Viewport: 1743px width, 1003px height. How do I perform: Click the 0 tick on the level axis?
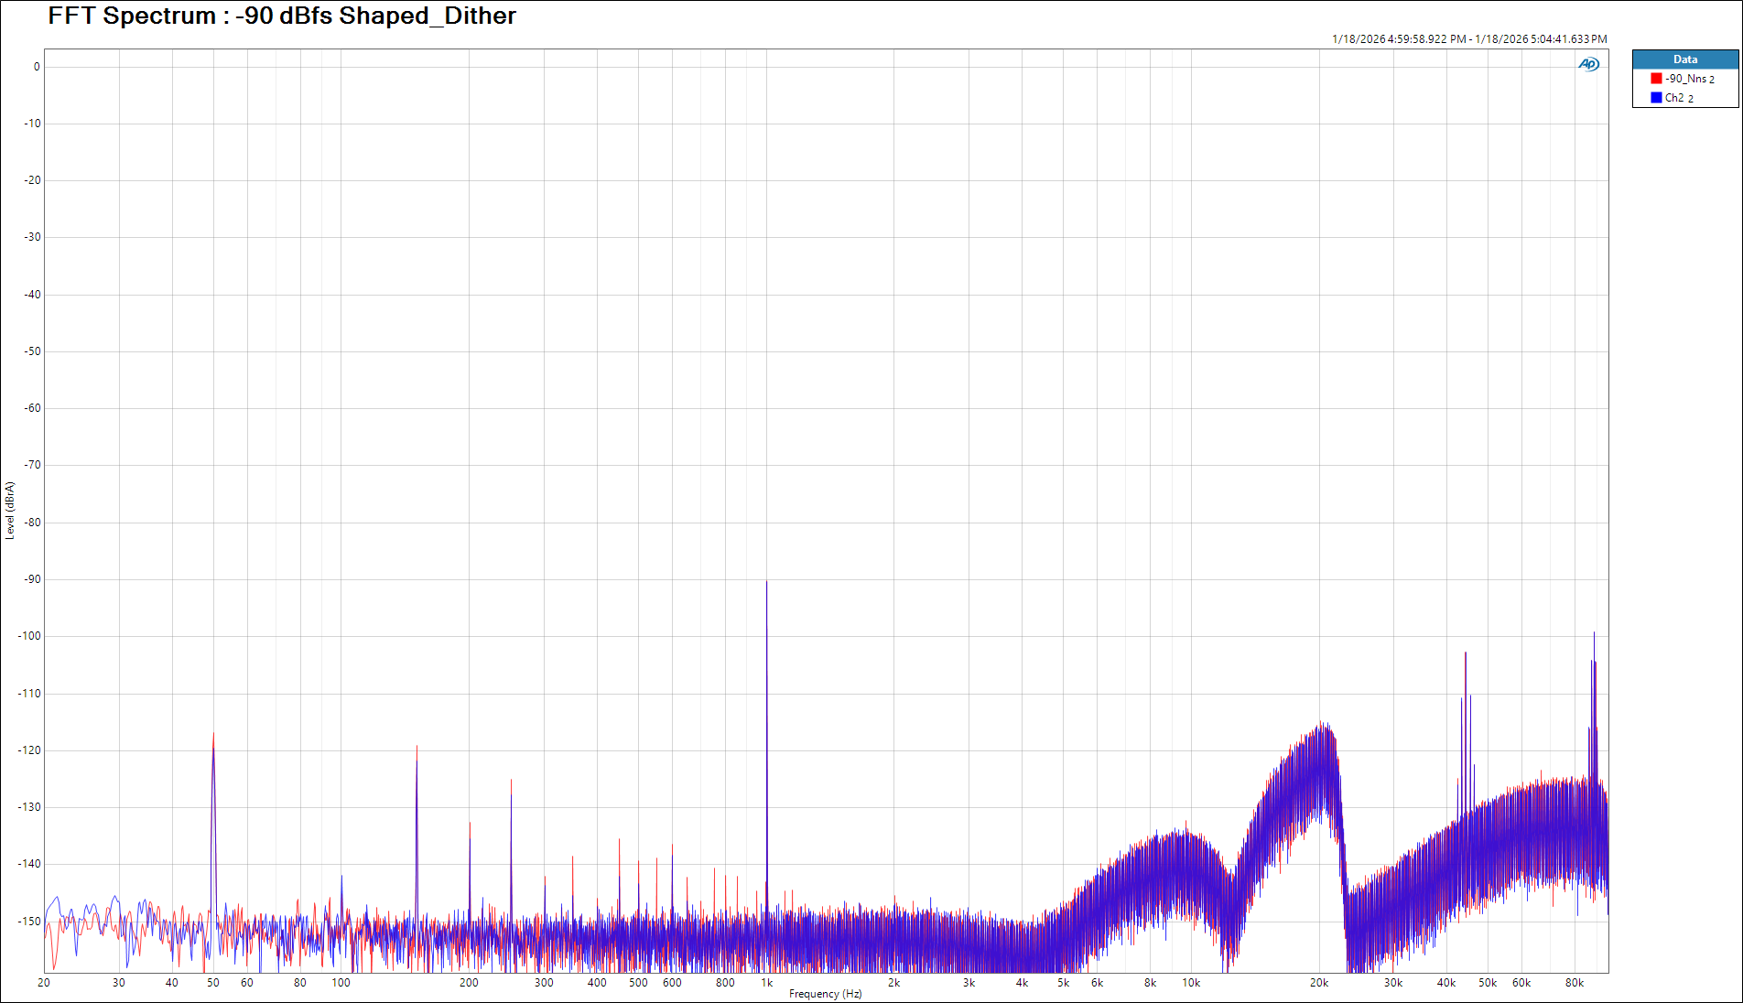tap(37, 67)
